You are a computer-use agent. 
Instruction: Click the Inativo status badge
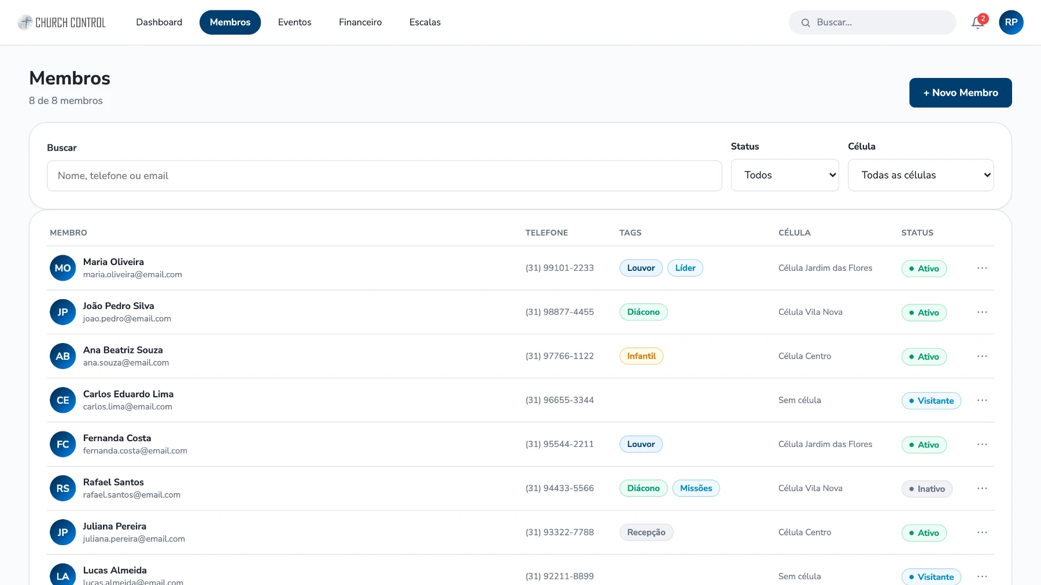pos(926,489)
